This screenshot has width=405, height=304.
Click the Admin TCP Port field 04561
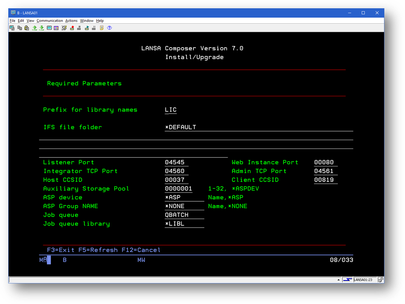click(326, 171)
